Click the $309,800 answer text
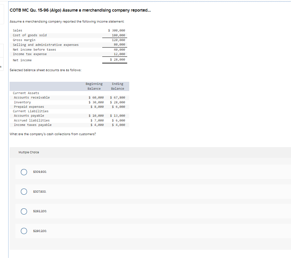This screenshot has width=291, height=258. click(40, 172)
